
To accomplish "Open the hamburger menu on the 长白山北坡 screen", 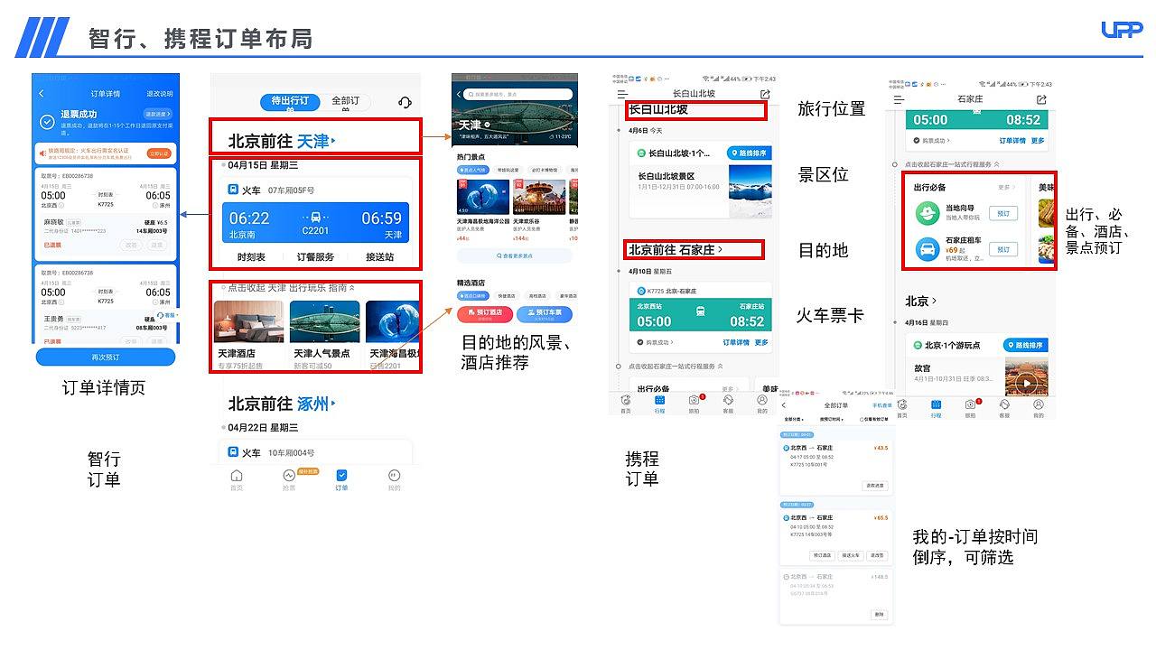I will (622, 94).
